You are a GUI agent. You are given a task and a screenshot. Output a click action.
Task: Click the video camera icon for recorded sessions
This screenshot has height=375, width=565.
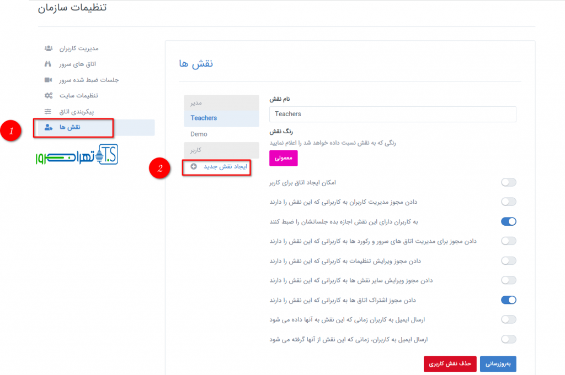click(49, 80)
